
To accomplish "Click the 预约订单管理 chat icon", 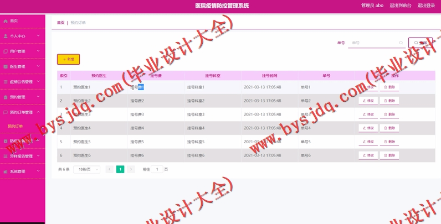I will click(6, 112).
